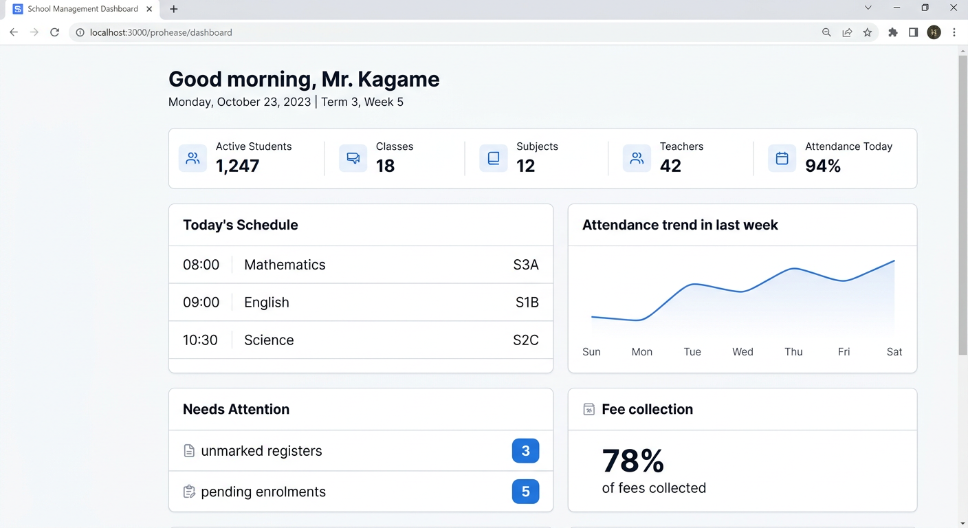Close the School Management Dashboard tab
The height and width of the screenshot is (528, 968).
coord(149,9)
